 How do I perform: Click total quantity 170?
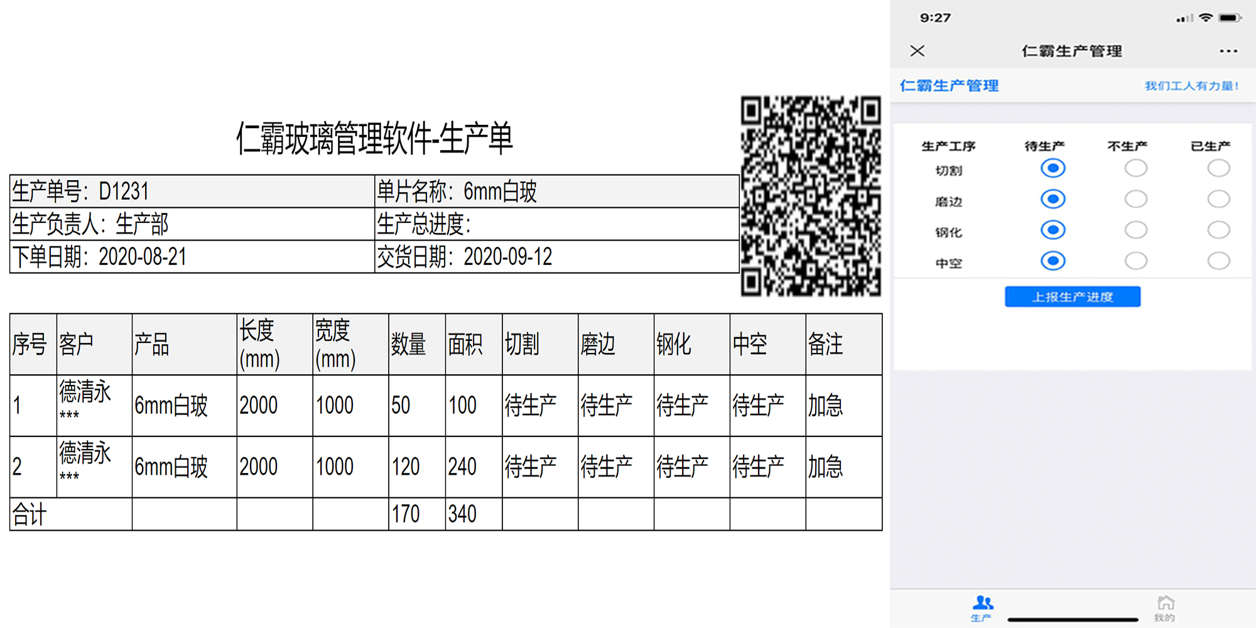[x=405, y=514]
